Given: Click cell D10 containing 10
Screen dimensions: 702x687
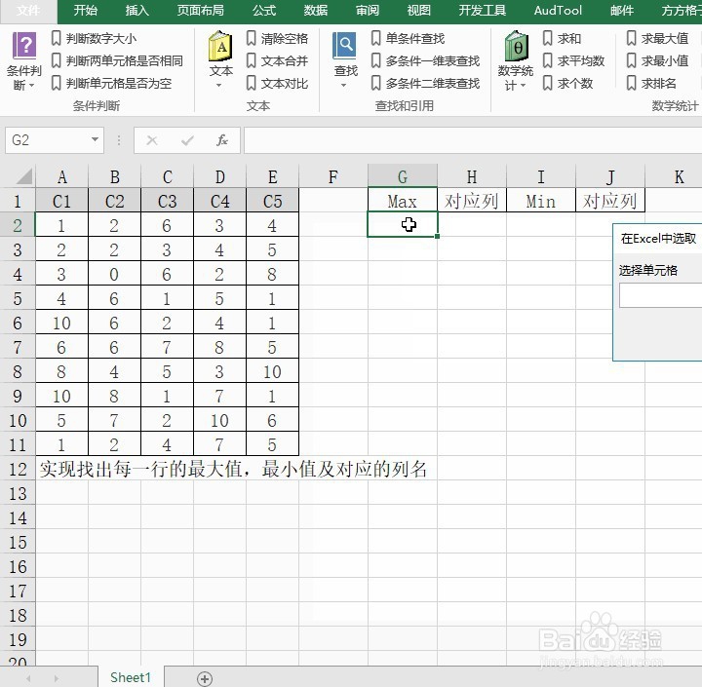Looking at the screenshot, I should [x=219, y=420].
